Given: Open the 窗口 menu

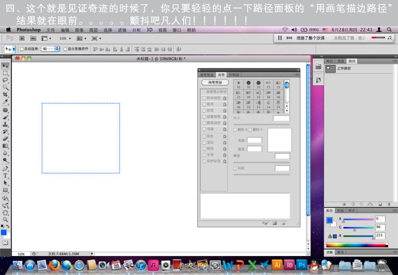Looking at the screenshot, I should coord(176,30).
